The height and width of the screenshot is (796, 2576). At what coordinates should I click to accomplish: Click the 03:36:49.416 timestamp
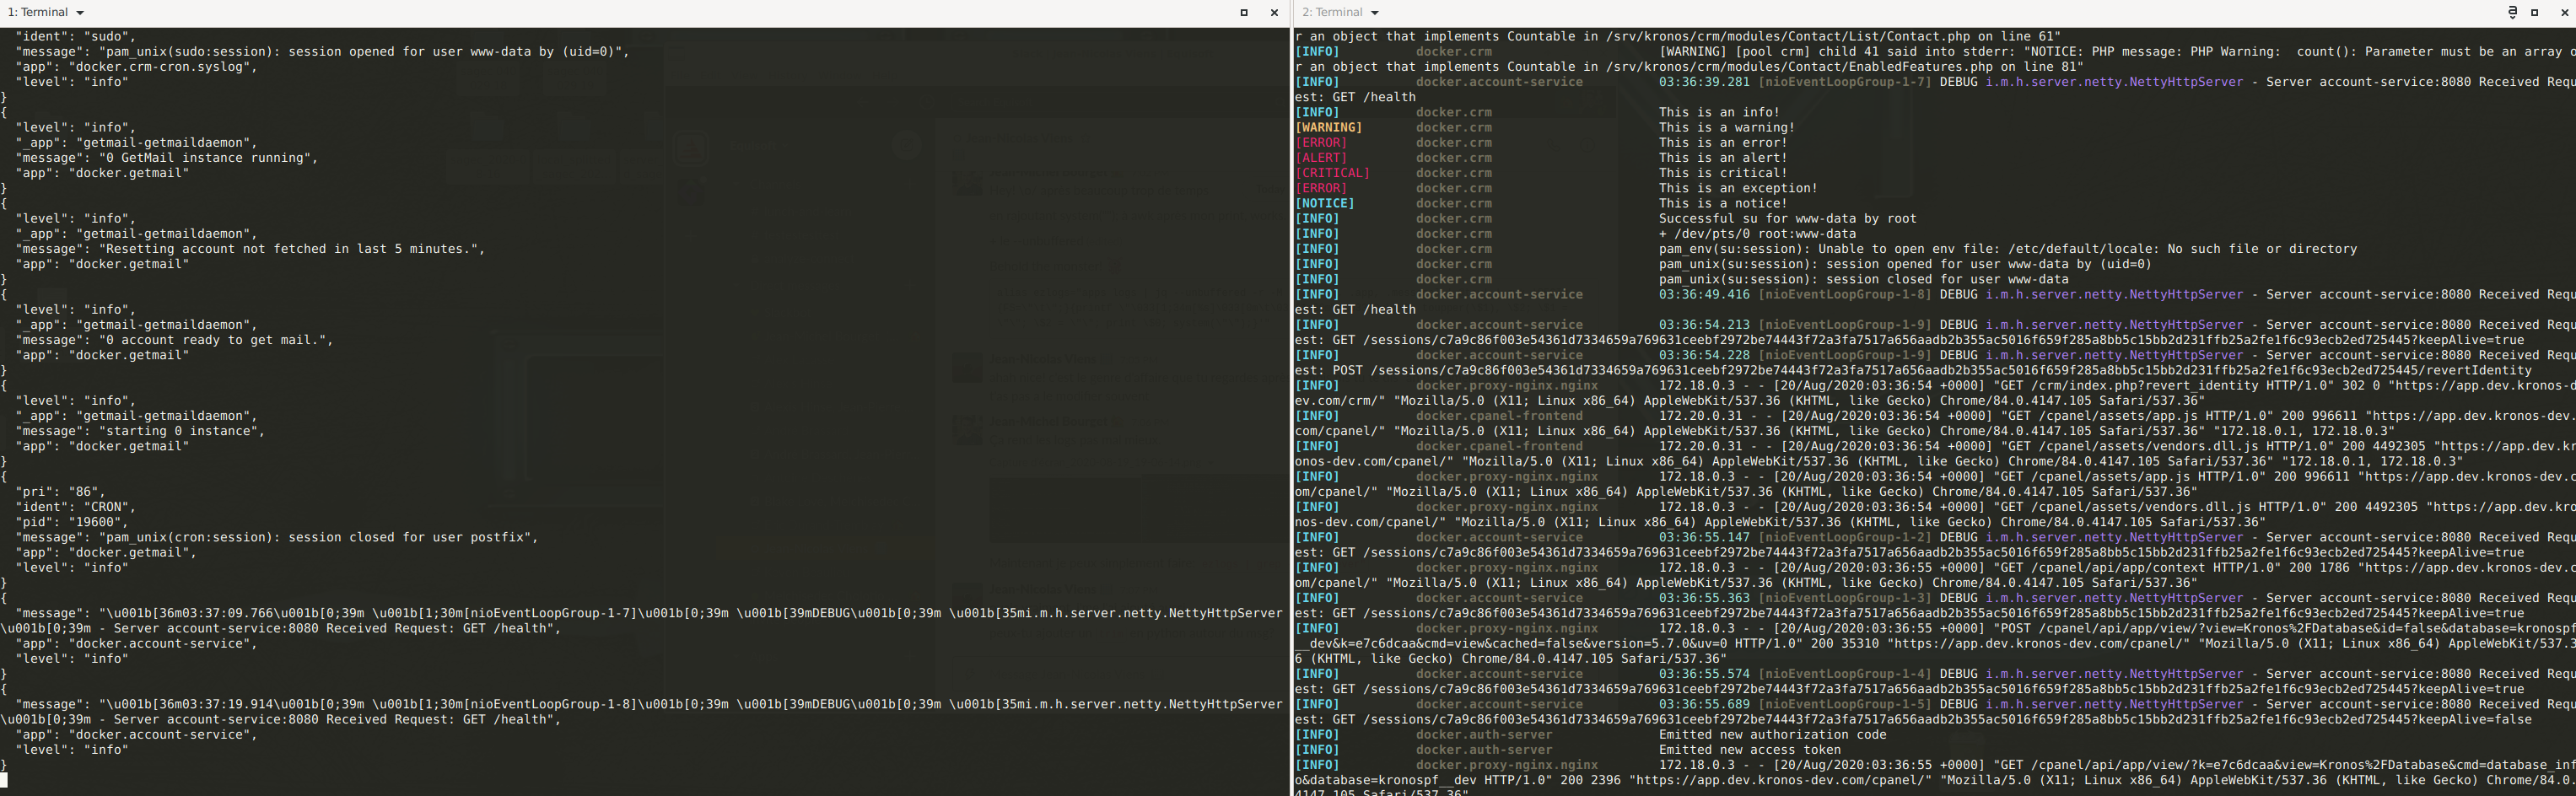(x=1704, y=294)
